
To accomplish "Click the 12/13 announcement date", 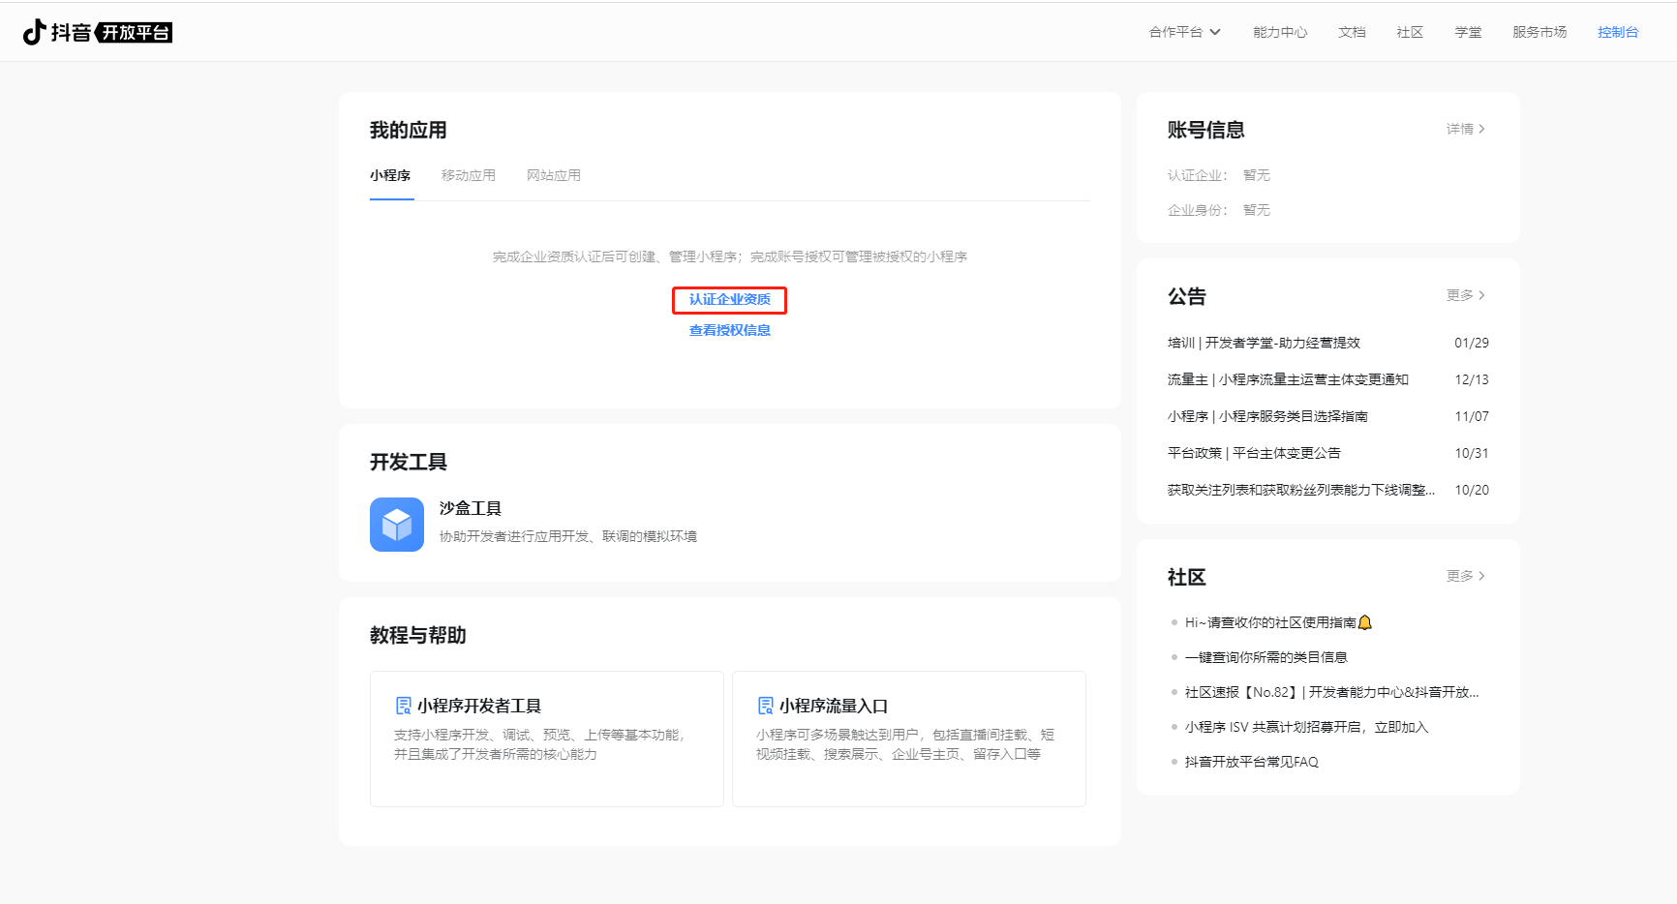I will (x=1472, y=379).
